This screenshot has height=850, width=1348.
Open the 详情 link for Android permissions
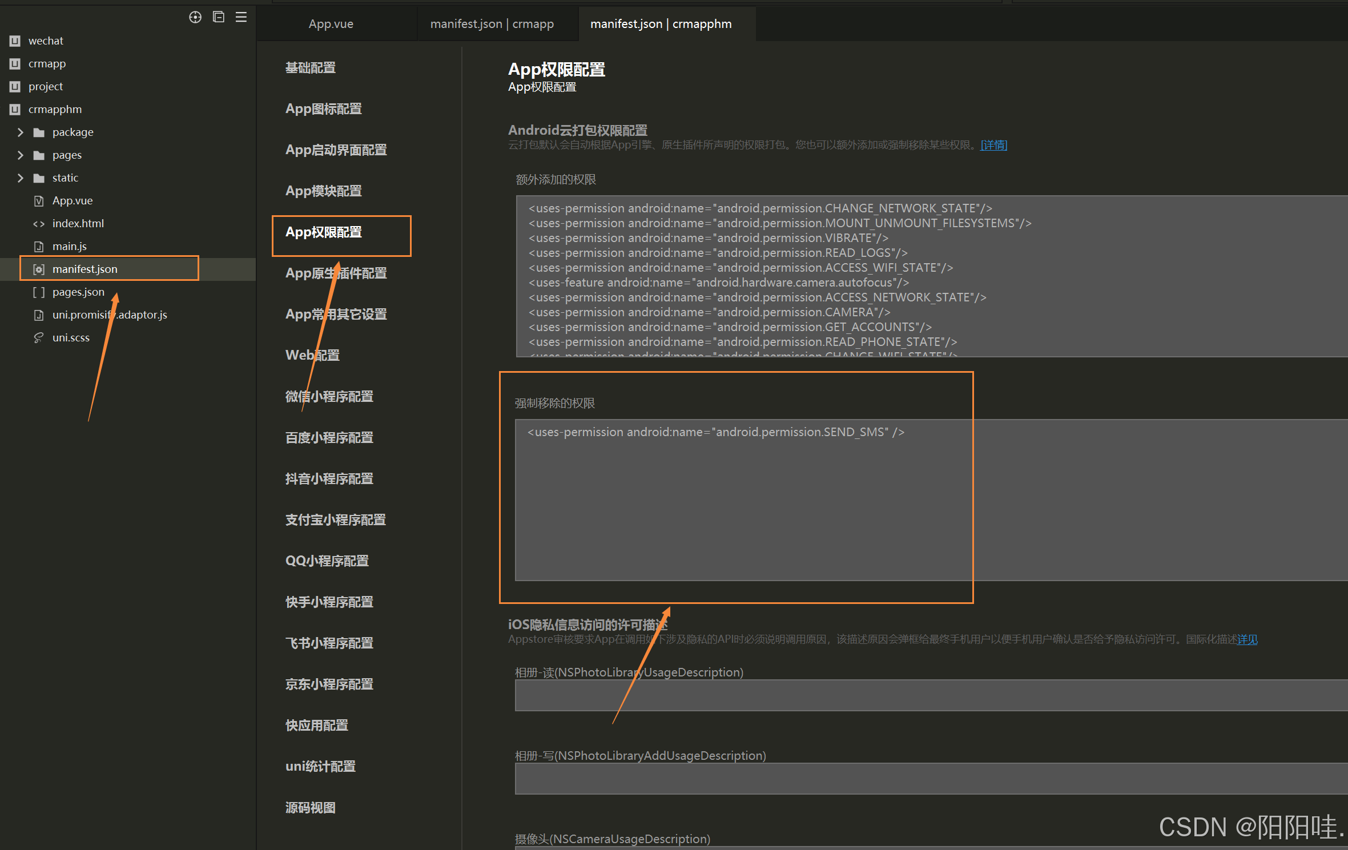coord(993,145)
